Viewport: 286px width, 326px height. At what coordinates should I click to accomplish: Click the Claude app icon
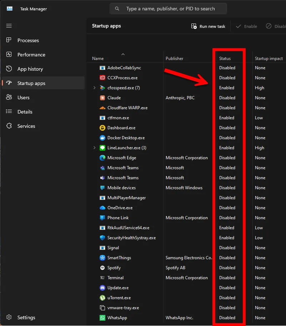coord(102,98)
